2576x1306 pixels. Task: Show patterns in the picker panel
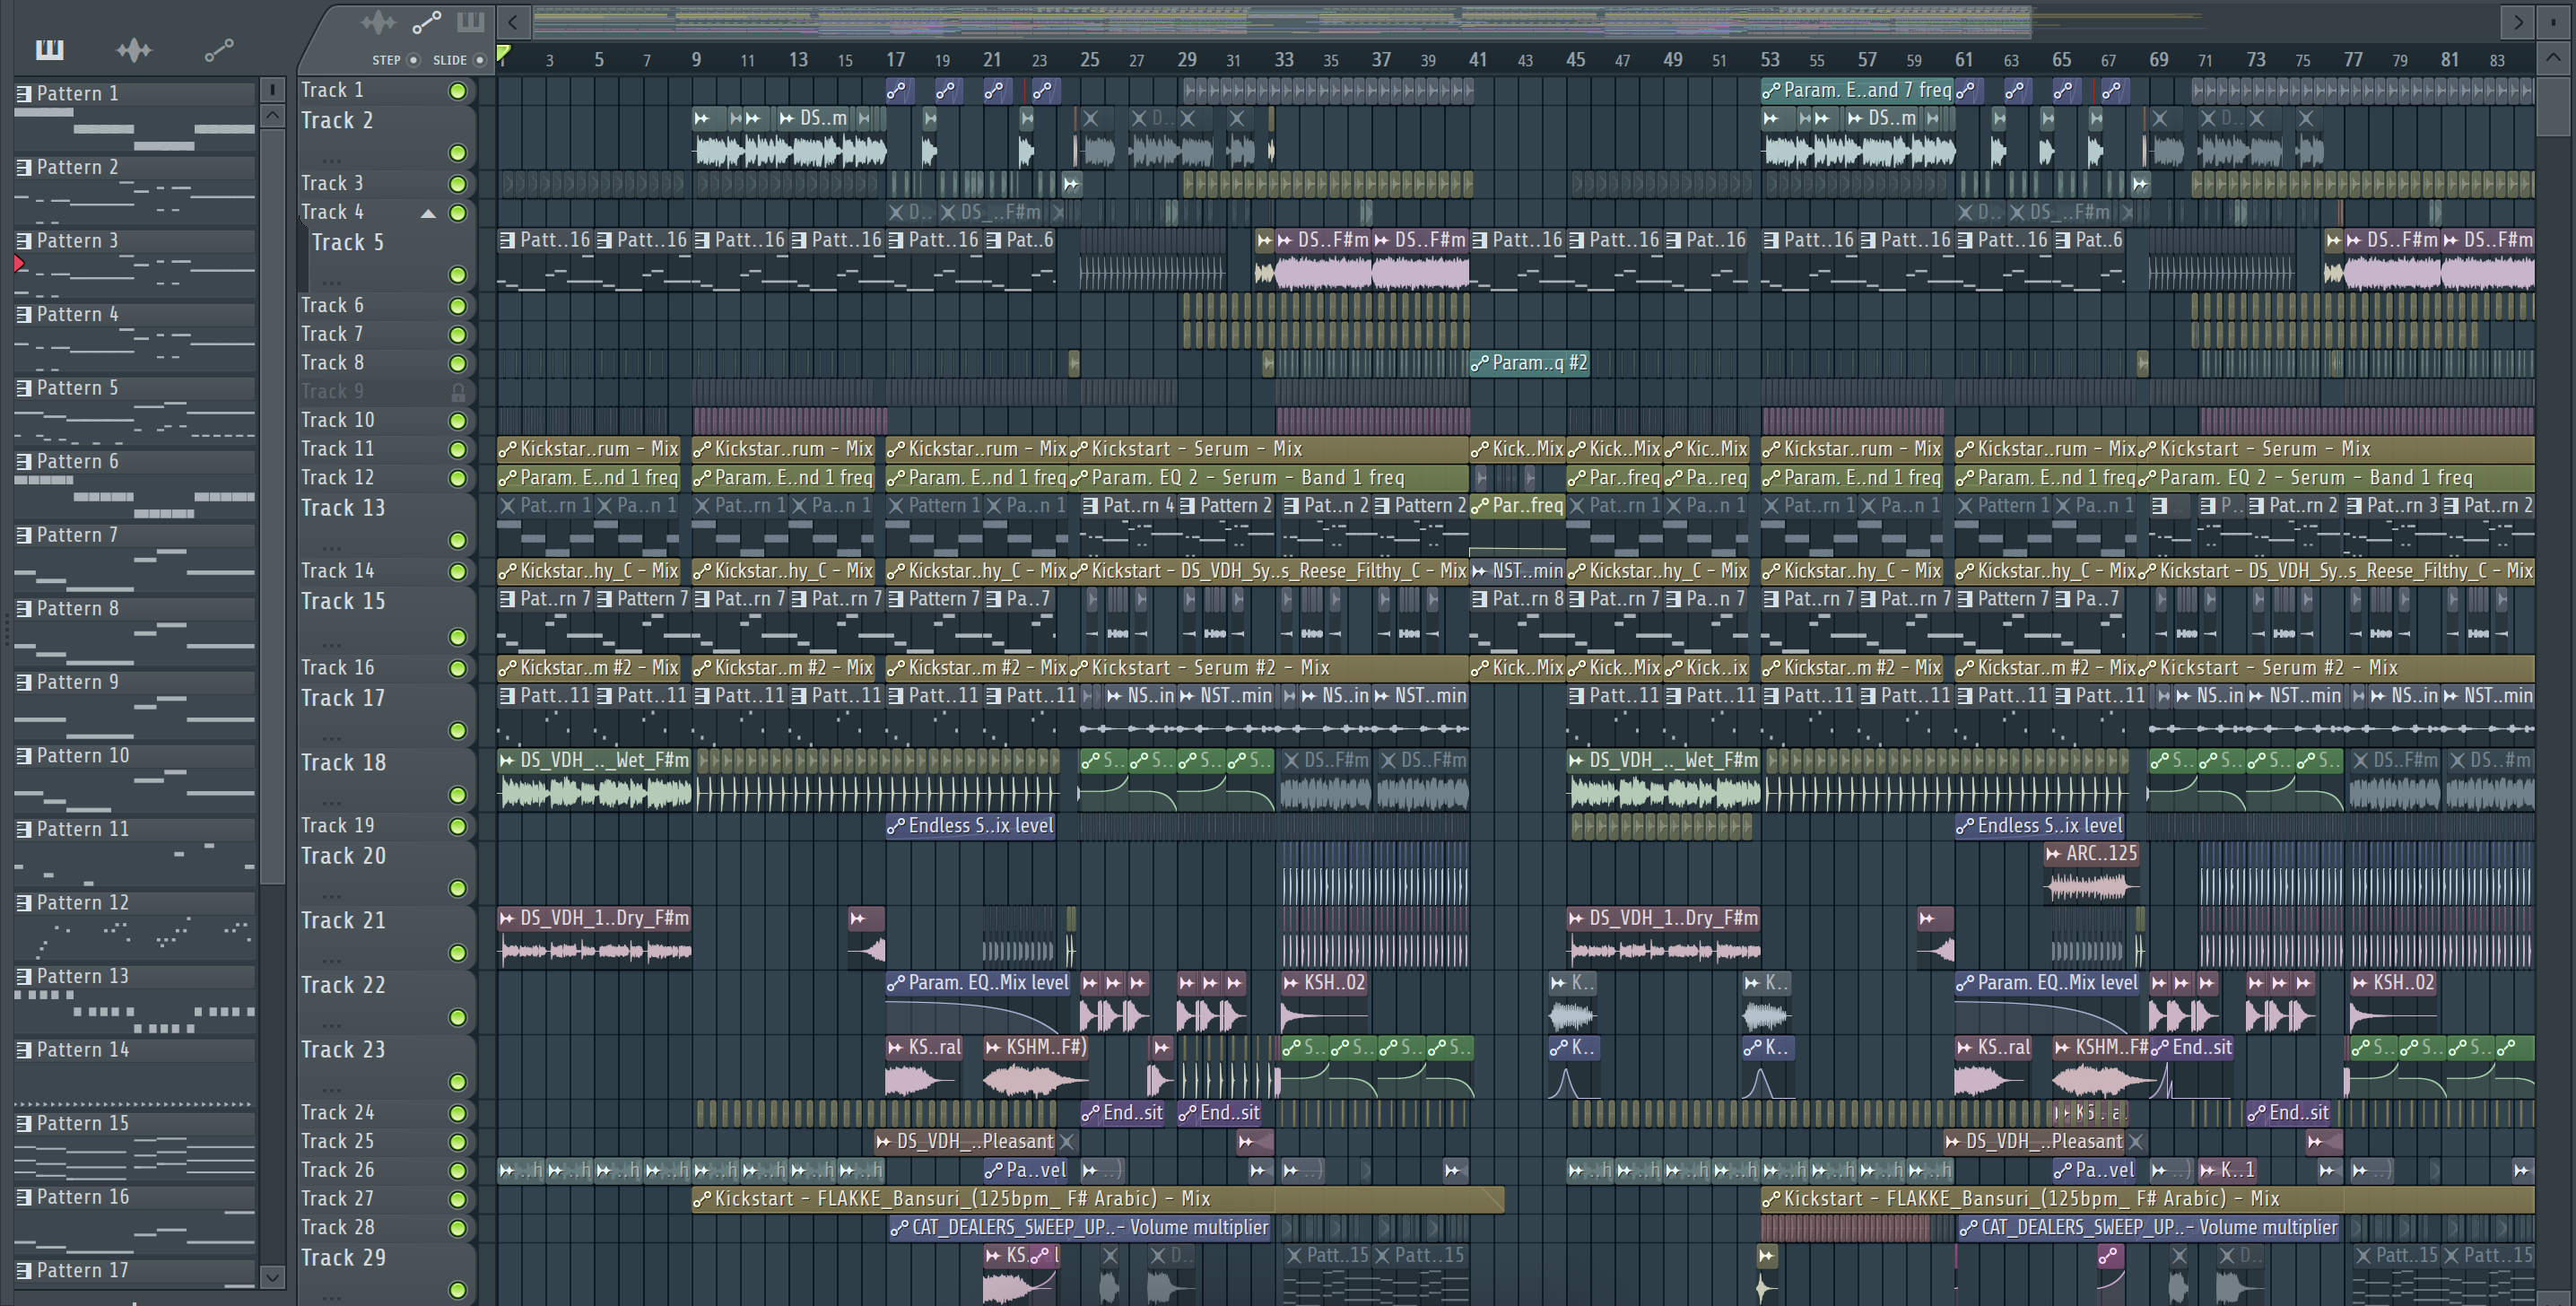click(49, 49)
